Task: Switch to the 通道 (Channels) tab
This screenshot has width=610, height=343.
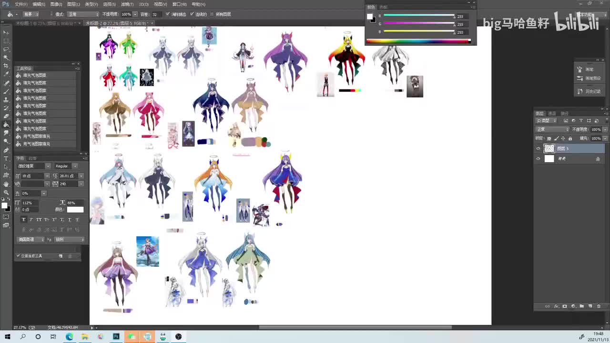Action: tap(552, 113)
